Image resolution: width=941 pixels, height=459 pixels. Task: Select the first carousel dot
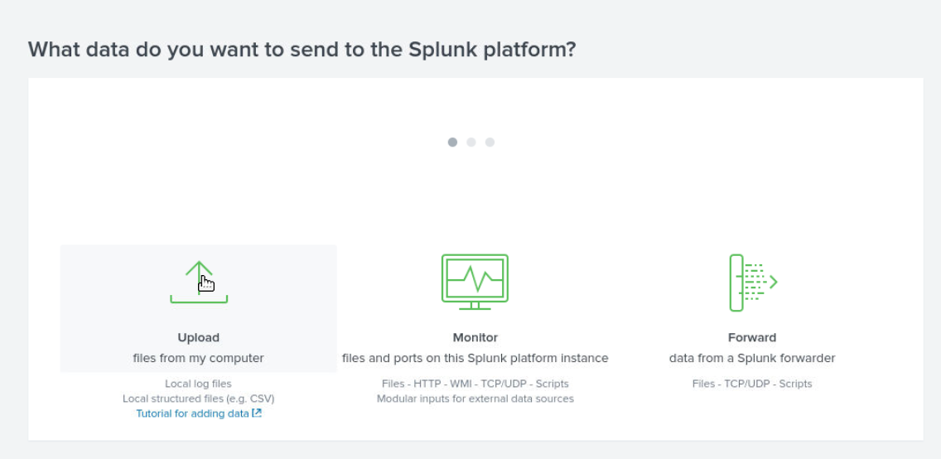pos(452,143)
